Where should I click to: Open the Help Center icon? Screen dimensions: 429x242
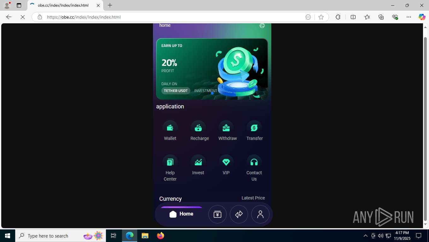coord(170,162)
